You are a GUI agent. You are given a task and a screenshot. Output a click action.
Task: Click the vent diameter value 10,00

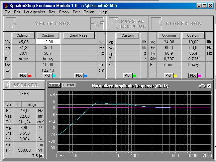point(48,65)
